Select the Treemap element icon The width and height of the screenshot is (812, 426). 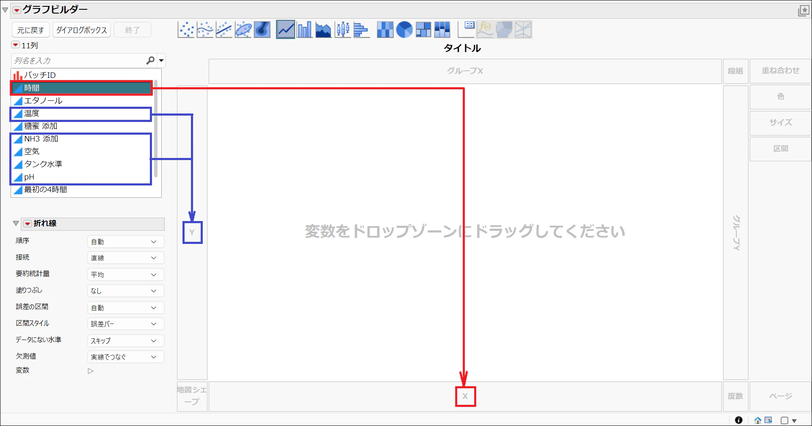coord(423,30)
